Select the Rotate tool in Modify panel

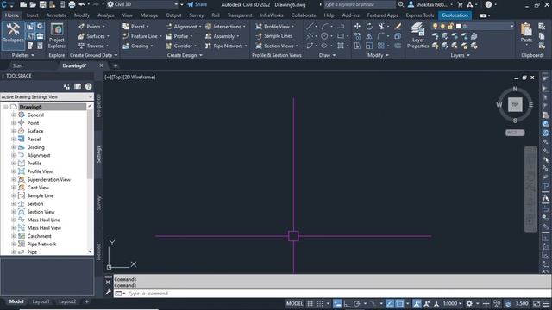tap(369, 27)
